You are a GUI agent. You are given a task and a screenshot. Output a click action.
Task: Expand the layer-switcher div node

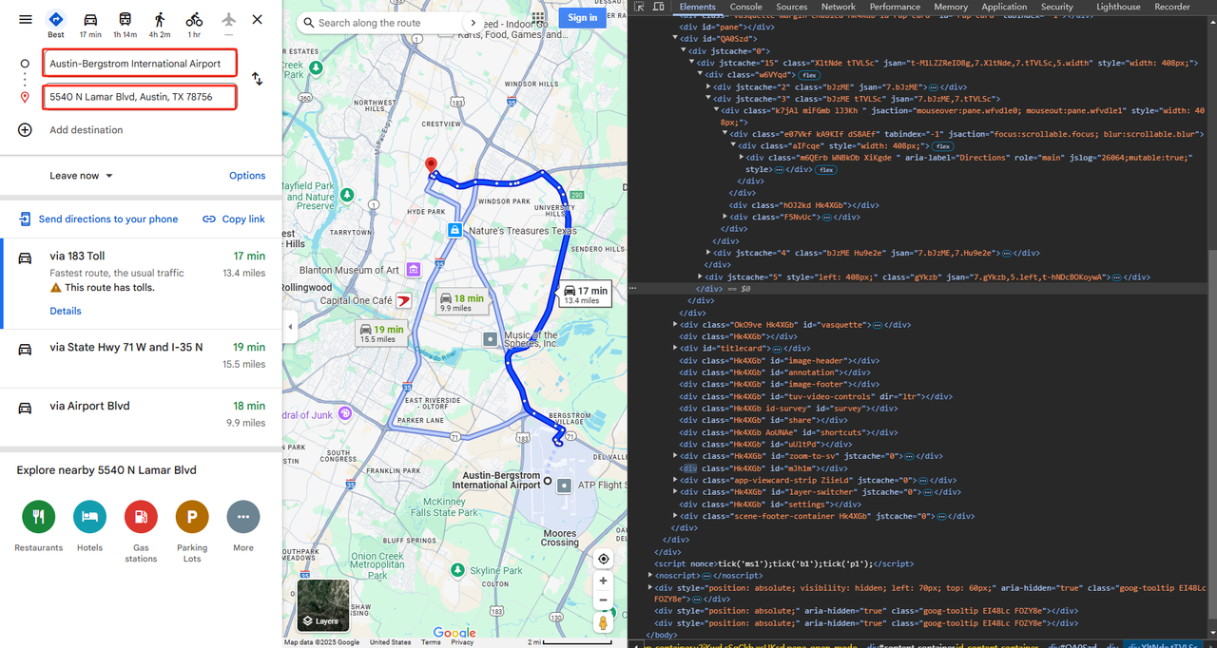[676, 492]
